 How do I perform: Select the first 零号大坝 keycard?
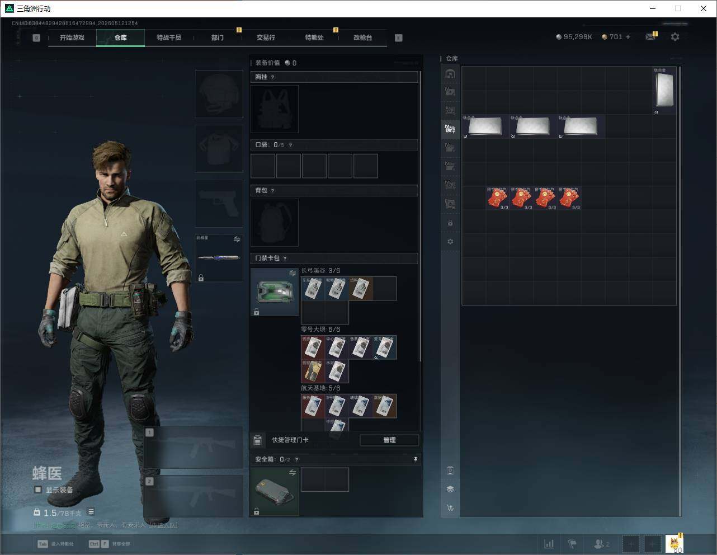(x=313, y=347)
